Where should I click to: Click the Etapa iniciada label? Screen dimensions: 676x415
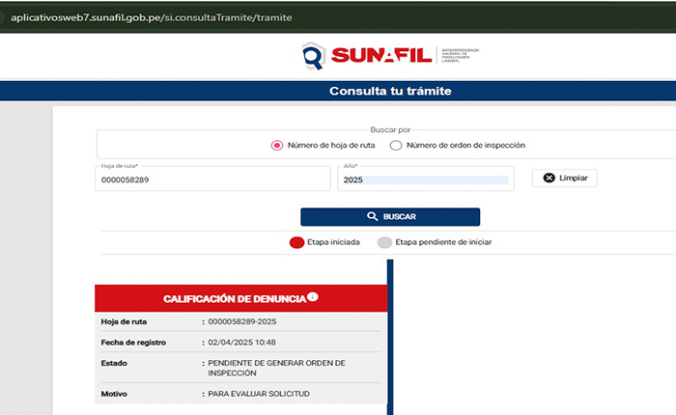(x=333, y=242)
